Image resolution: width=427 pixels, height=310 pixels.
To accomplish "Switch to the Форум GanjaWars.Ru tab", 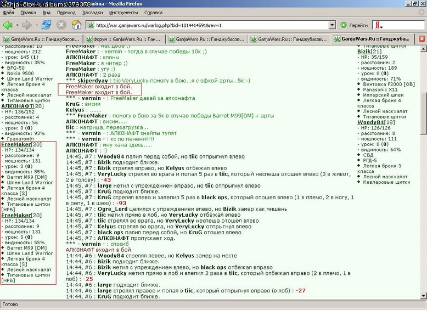I will [x=124, y=39].
